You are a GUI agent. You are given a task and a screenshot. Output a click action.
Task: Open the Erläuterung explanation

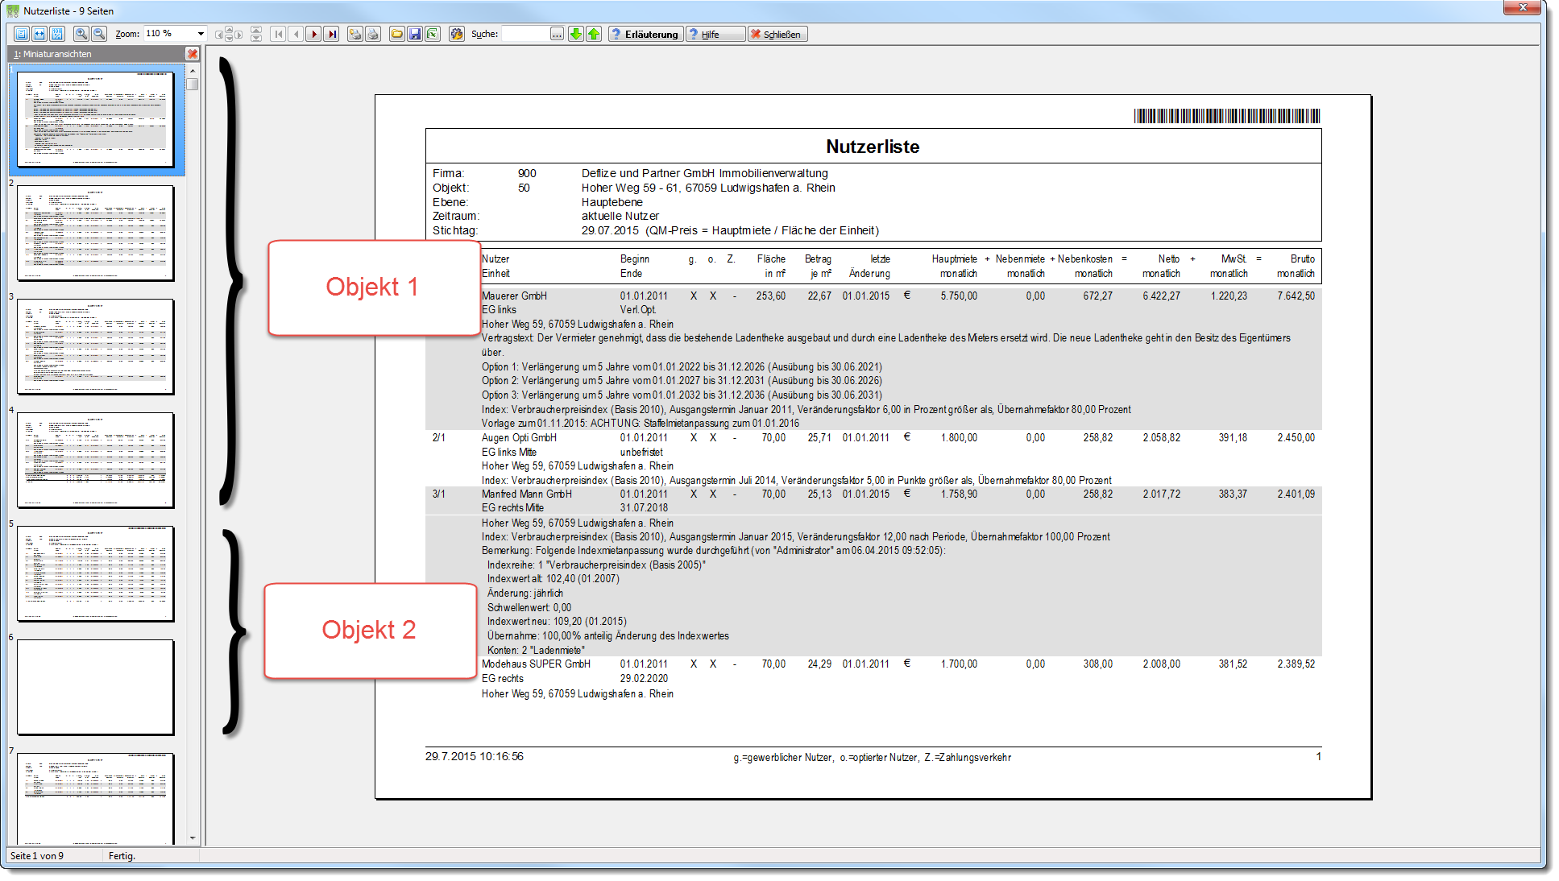point(645,34)
